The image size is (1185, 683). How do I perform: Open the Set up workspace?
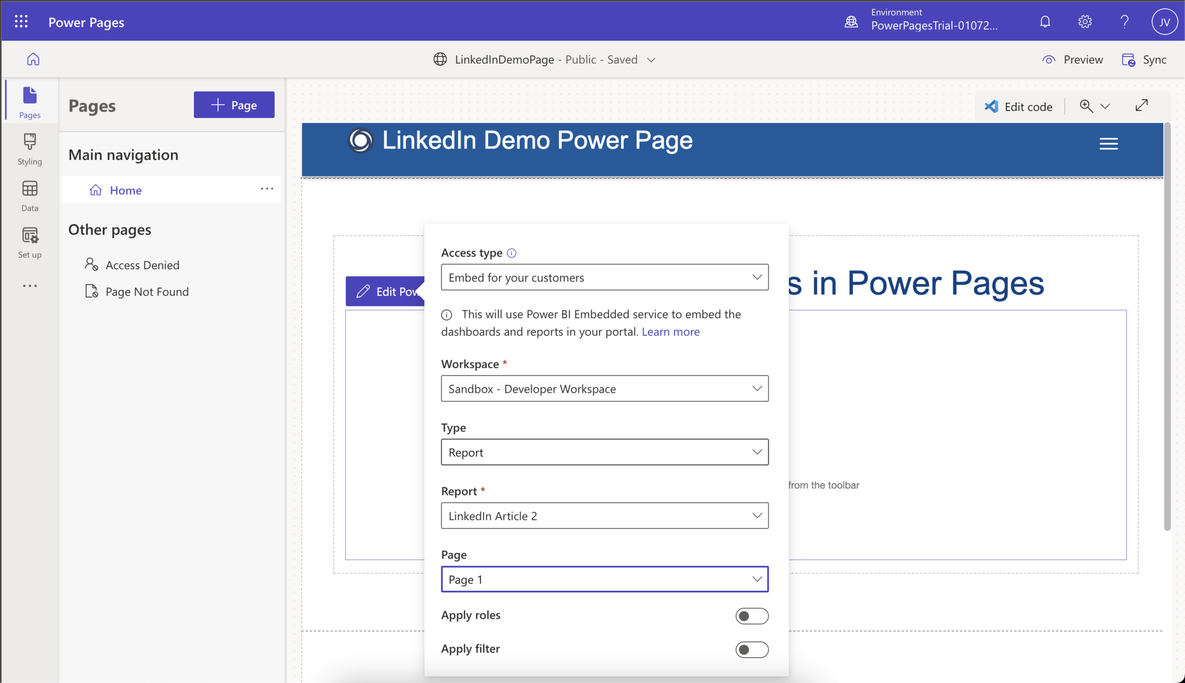tap(30, 243)
